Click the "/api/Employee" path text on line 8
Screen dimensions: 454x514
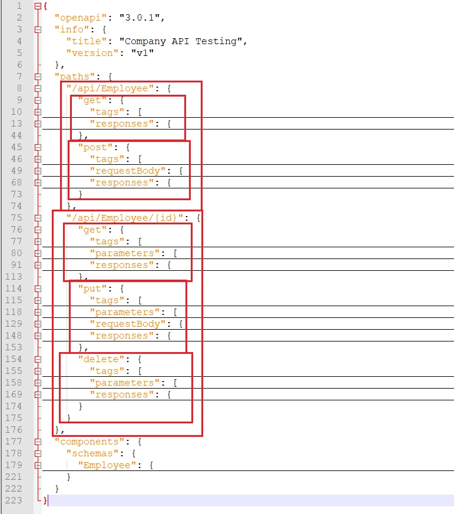[x=110, y=88]
